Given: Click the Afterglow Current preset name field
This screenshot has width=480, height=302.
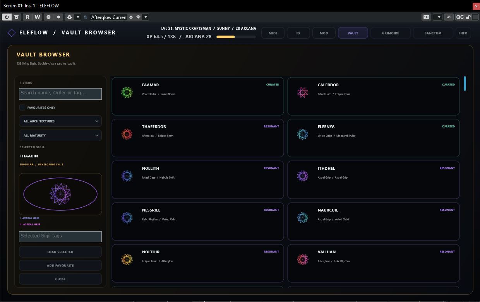Looking at the screenshot, I should (x=108, y=17).
